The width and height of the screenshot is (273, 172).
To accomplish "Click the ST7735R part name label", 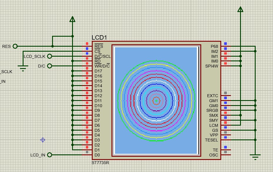I will click(100, 163).
